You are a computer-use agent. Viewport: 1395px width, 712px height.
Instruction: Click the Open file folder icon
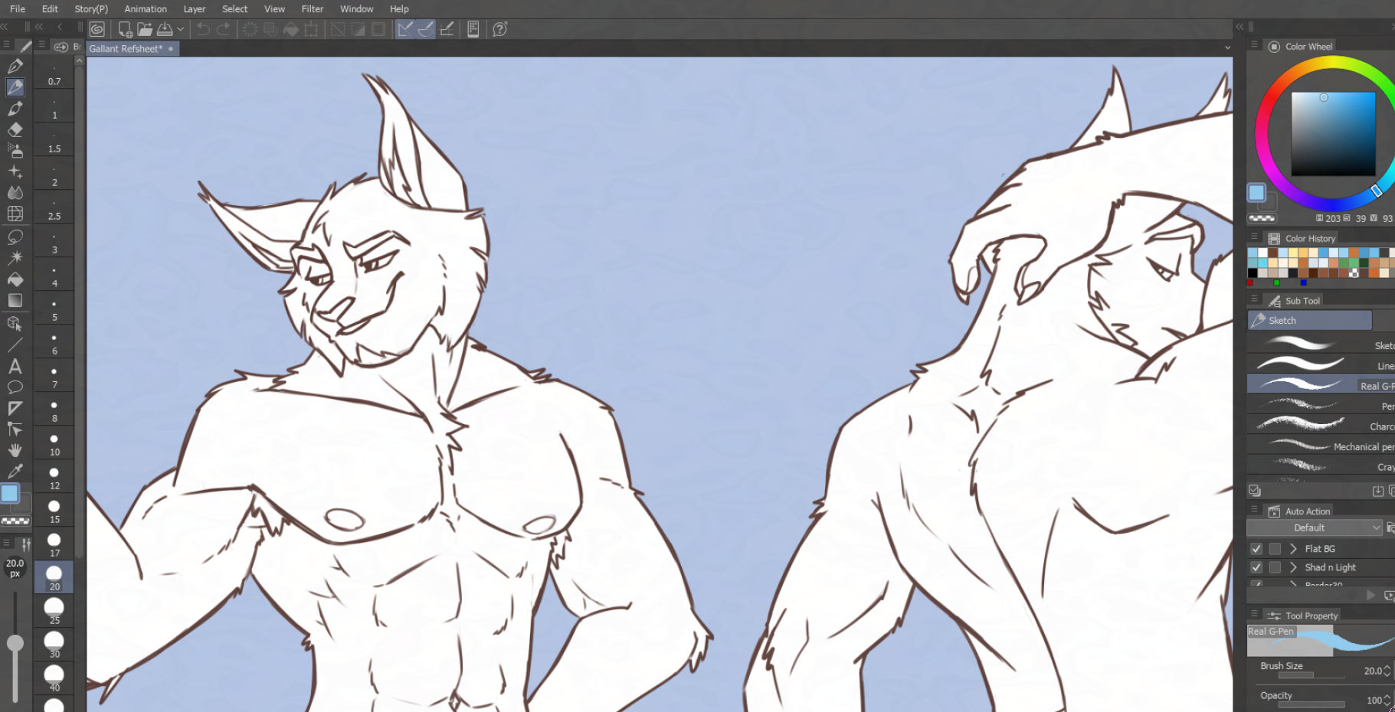coord(144,29)
